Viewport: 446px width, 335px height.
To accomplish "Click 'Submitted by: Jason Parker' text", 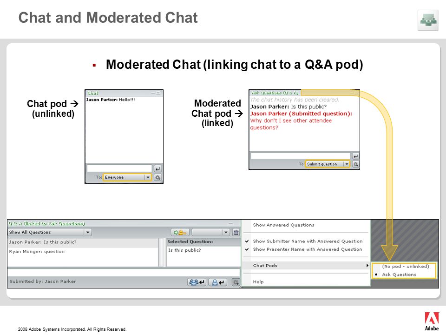I will click(x=43, y=281).
